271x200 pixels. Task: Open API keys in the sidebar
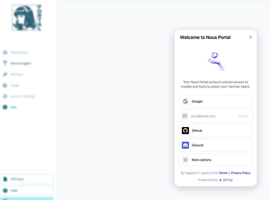(17, 74)
